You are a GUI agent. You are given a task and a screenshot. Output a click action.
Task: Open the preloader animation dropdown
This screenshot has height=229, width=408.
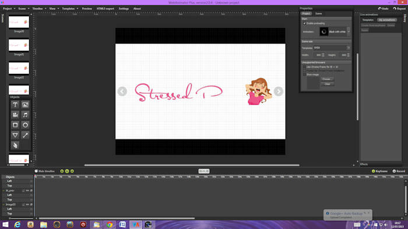coord(349,31)
